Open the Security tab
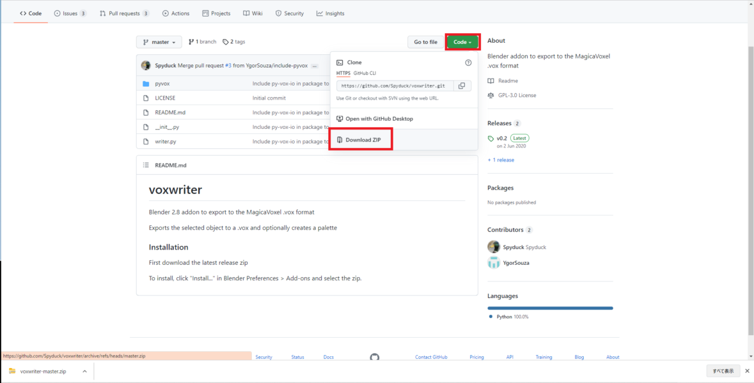 [x=290, y=13]
